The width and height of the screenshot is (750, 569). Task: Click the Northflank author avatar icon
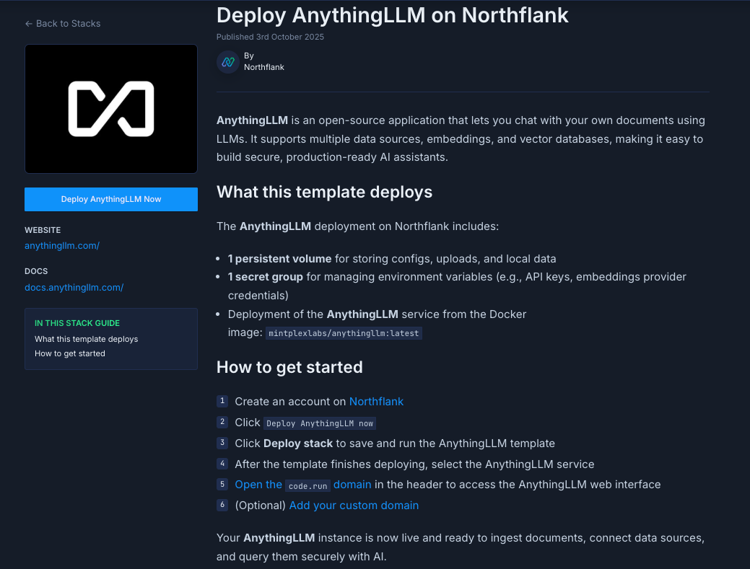tap(228, 61)
